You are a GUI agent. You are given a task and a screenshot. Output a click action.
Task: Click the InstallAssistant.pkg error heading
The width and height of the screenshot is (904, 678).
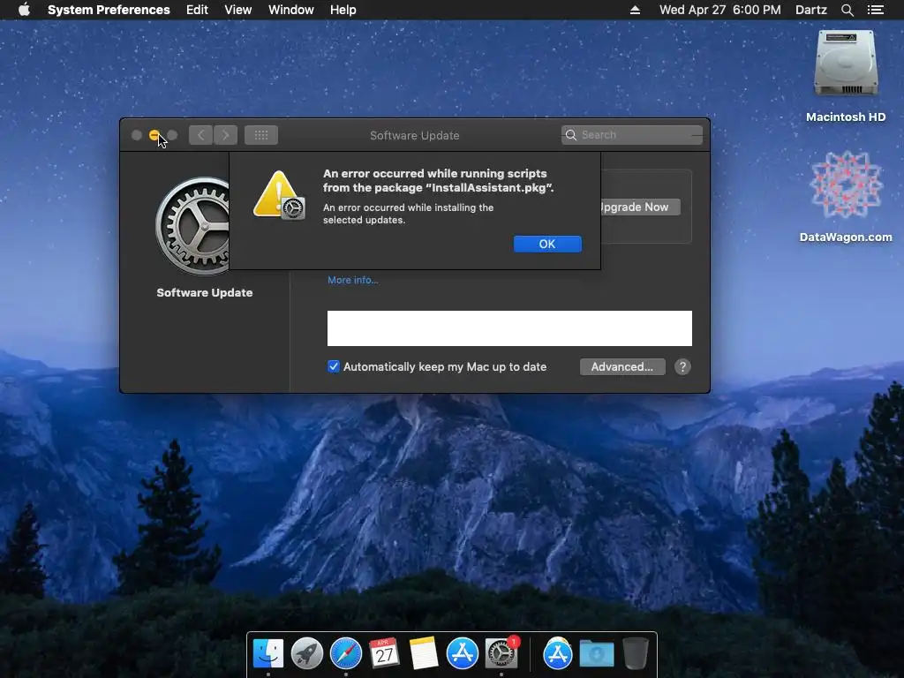438,180
